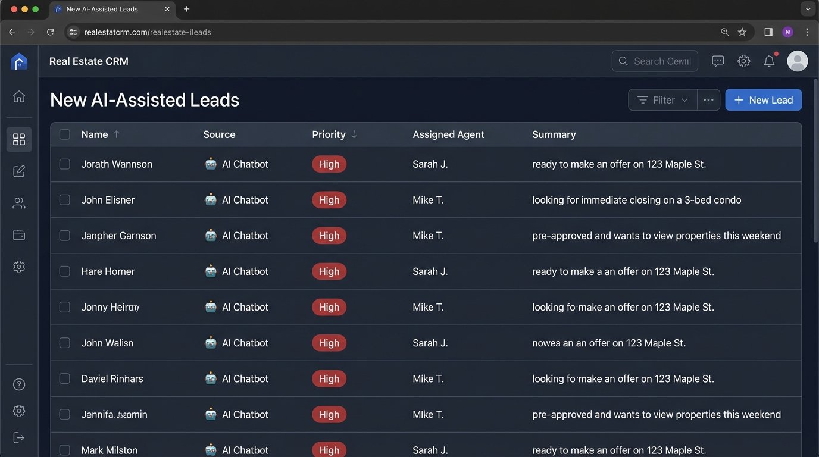Screen dimensions: 819x457
Task: Select all leads with the header checkbox
Action: point(64,134)
